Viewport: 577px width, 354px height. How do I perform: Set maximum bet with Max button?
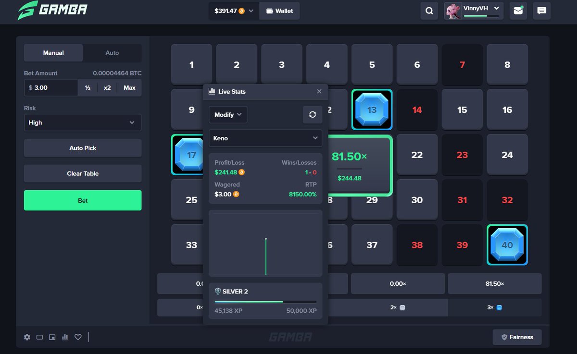coord(129,88)
